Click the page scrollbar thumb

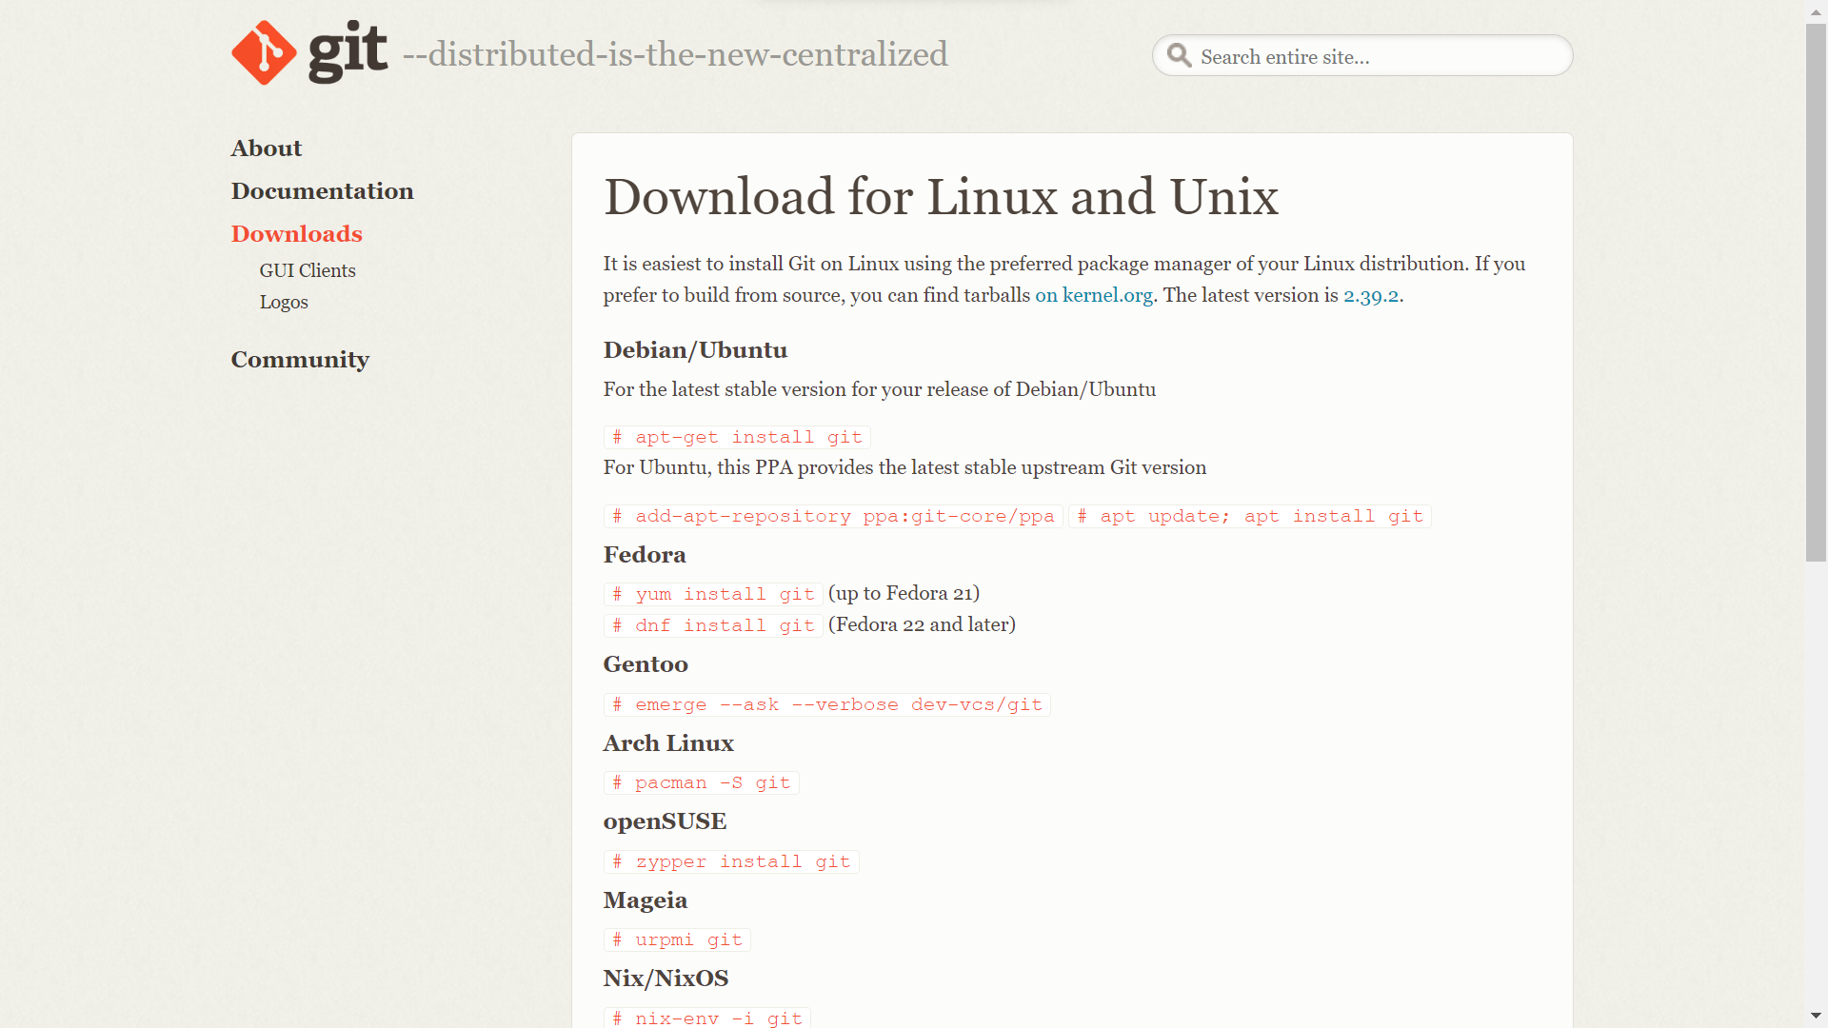click(x=1816, y=293)
